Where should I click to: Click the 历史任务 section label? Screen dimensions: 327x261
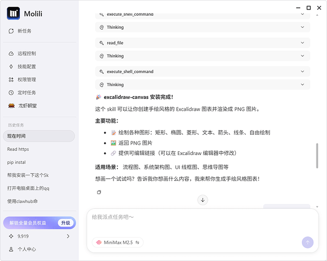tap(16, 125)
